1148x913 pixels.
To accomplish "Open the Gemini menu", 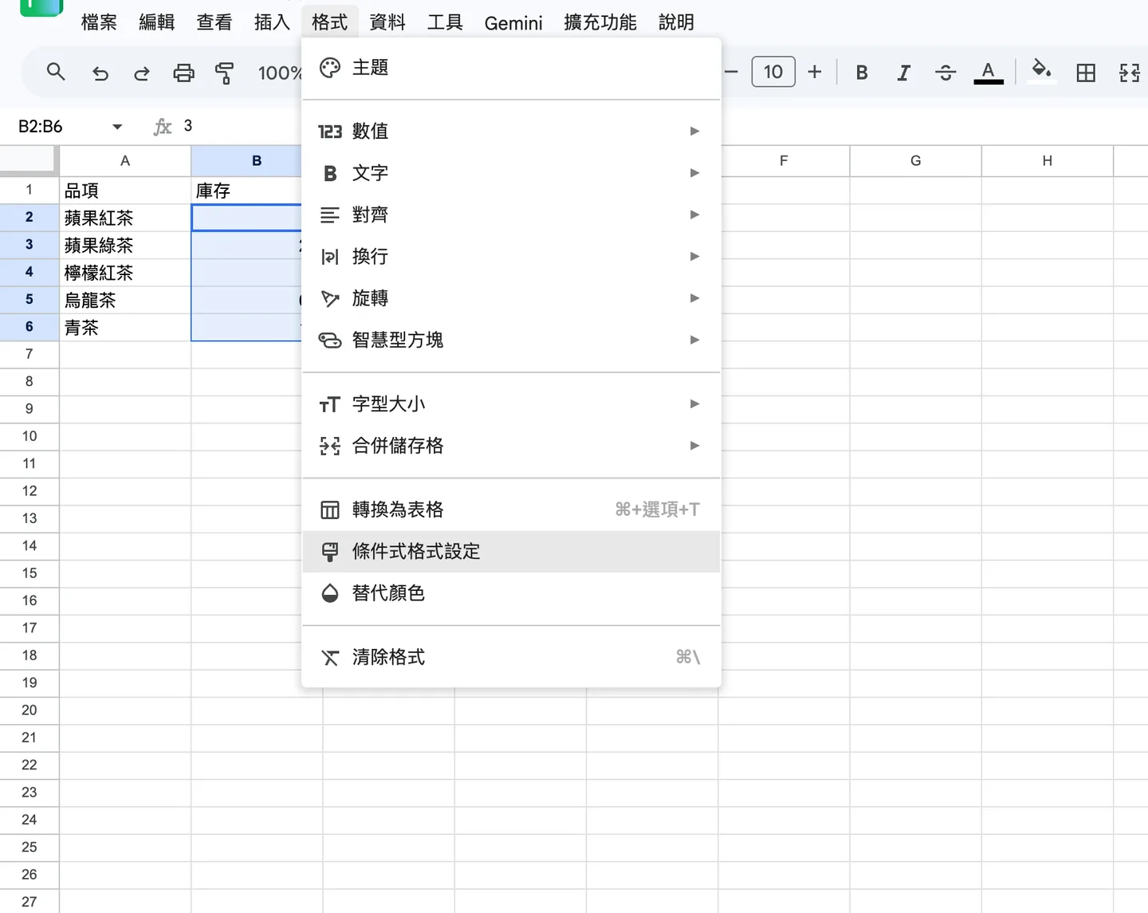I will pyautogui.click(x=513, y=23).
